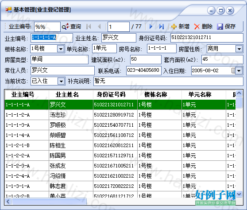Click the 建筑面积 field 50
Viewport: 247px width, 210px height.
point(146,59)
